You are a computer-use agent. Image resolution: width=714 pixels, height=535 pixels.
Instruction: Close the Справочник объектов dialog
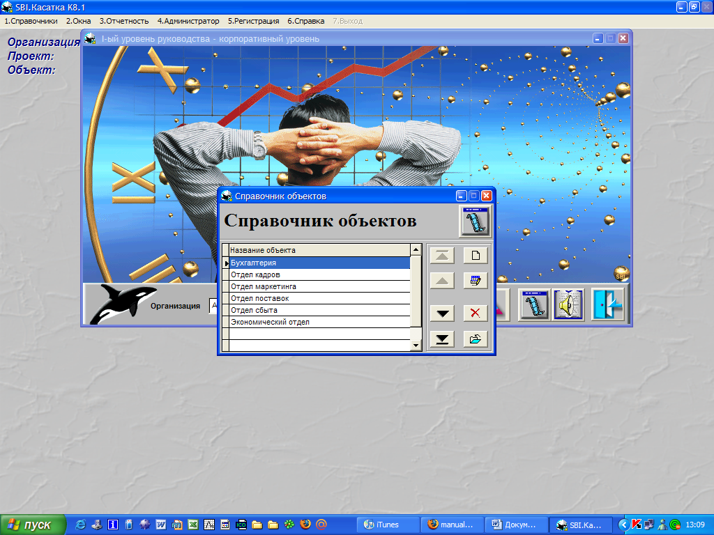coord(486,196)
